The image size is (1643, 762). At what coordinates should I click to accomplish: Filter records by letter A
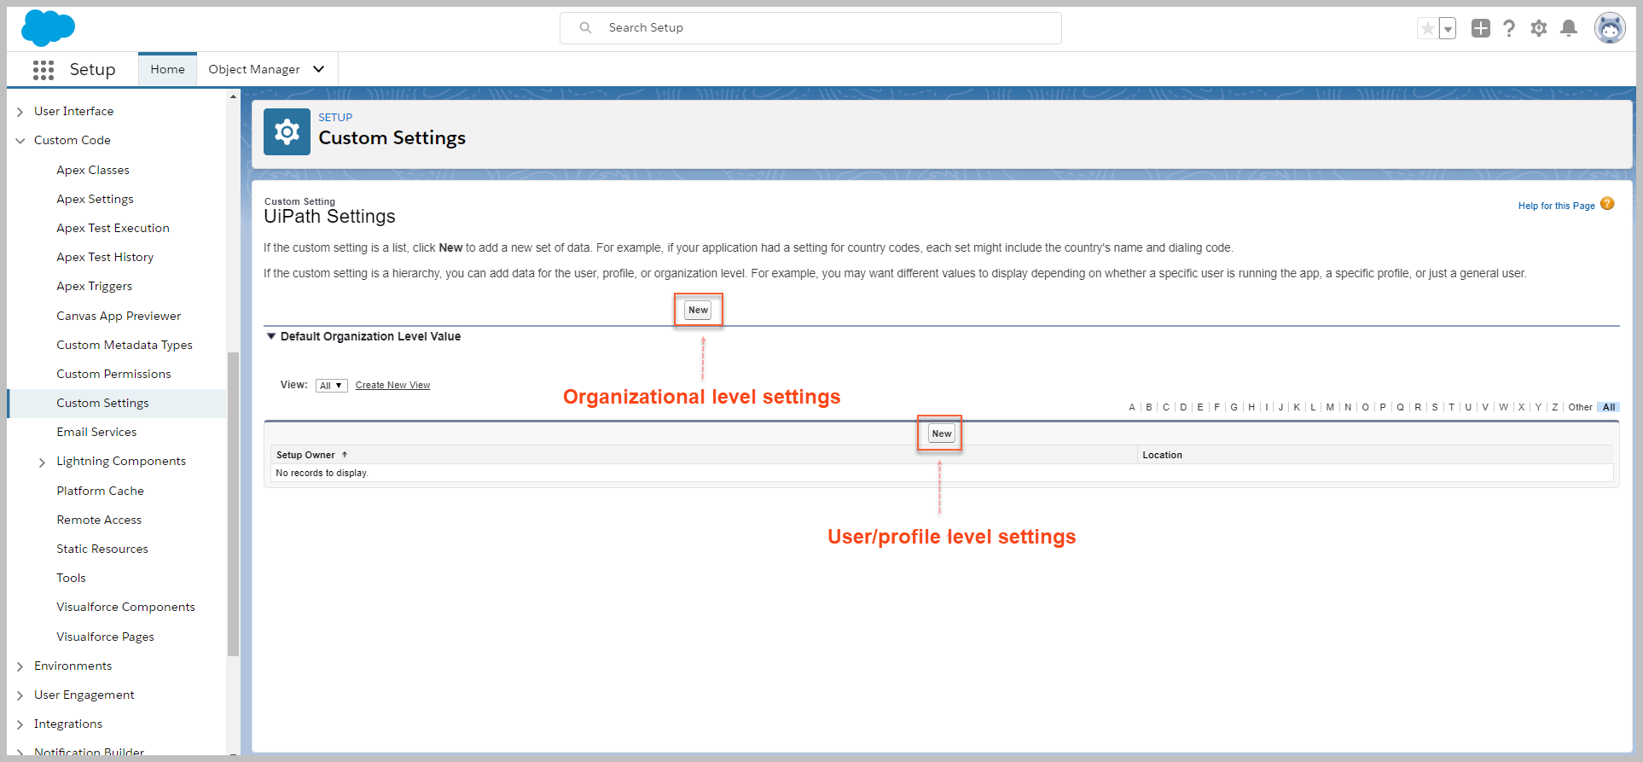[1132, 407]
